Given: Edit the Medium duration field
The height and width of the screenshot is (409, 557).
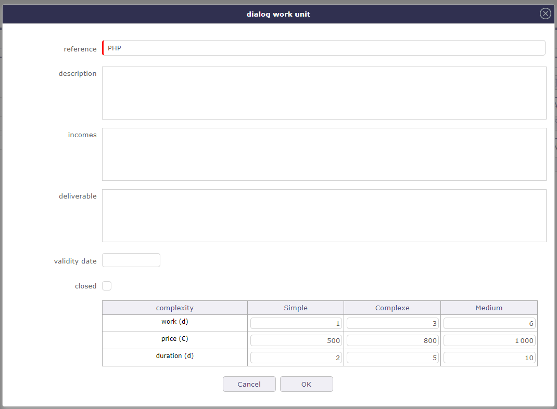Looking at the screenshot, I should point(489,358).
